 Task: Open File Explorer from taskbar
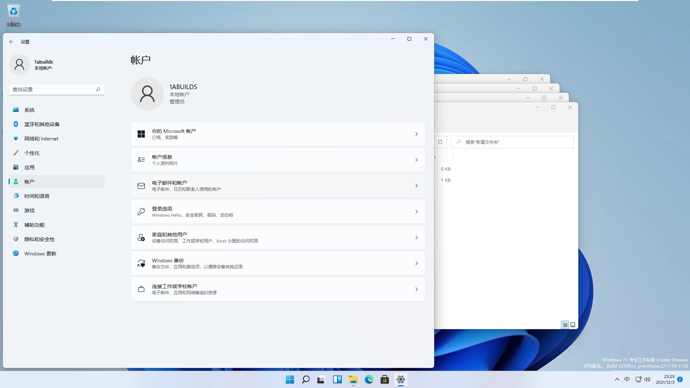coord(353,379)
